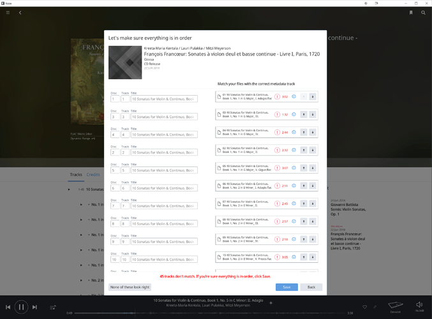Click the 0:49 elapsed time readout
The height and width of the screenshot is (319, 432).
pos(69,313)
